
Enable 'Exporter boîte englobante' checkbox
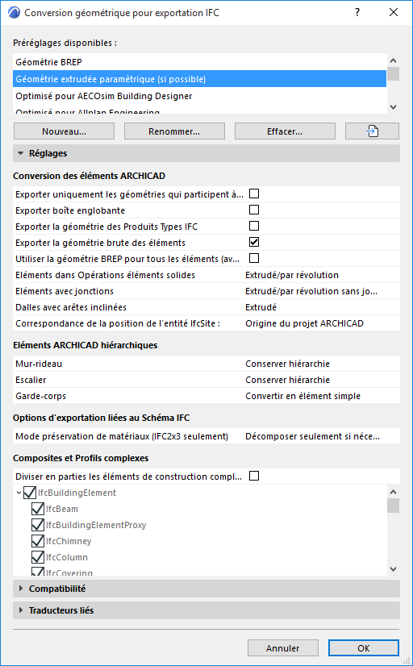(254, 210)
